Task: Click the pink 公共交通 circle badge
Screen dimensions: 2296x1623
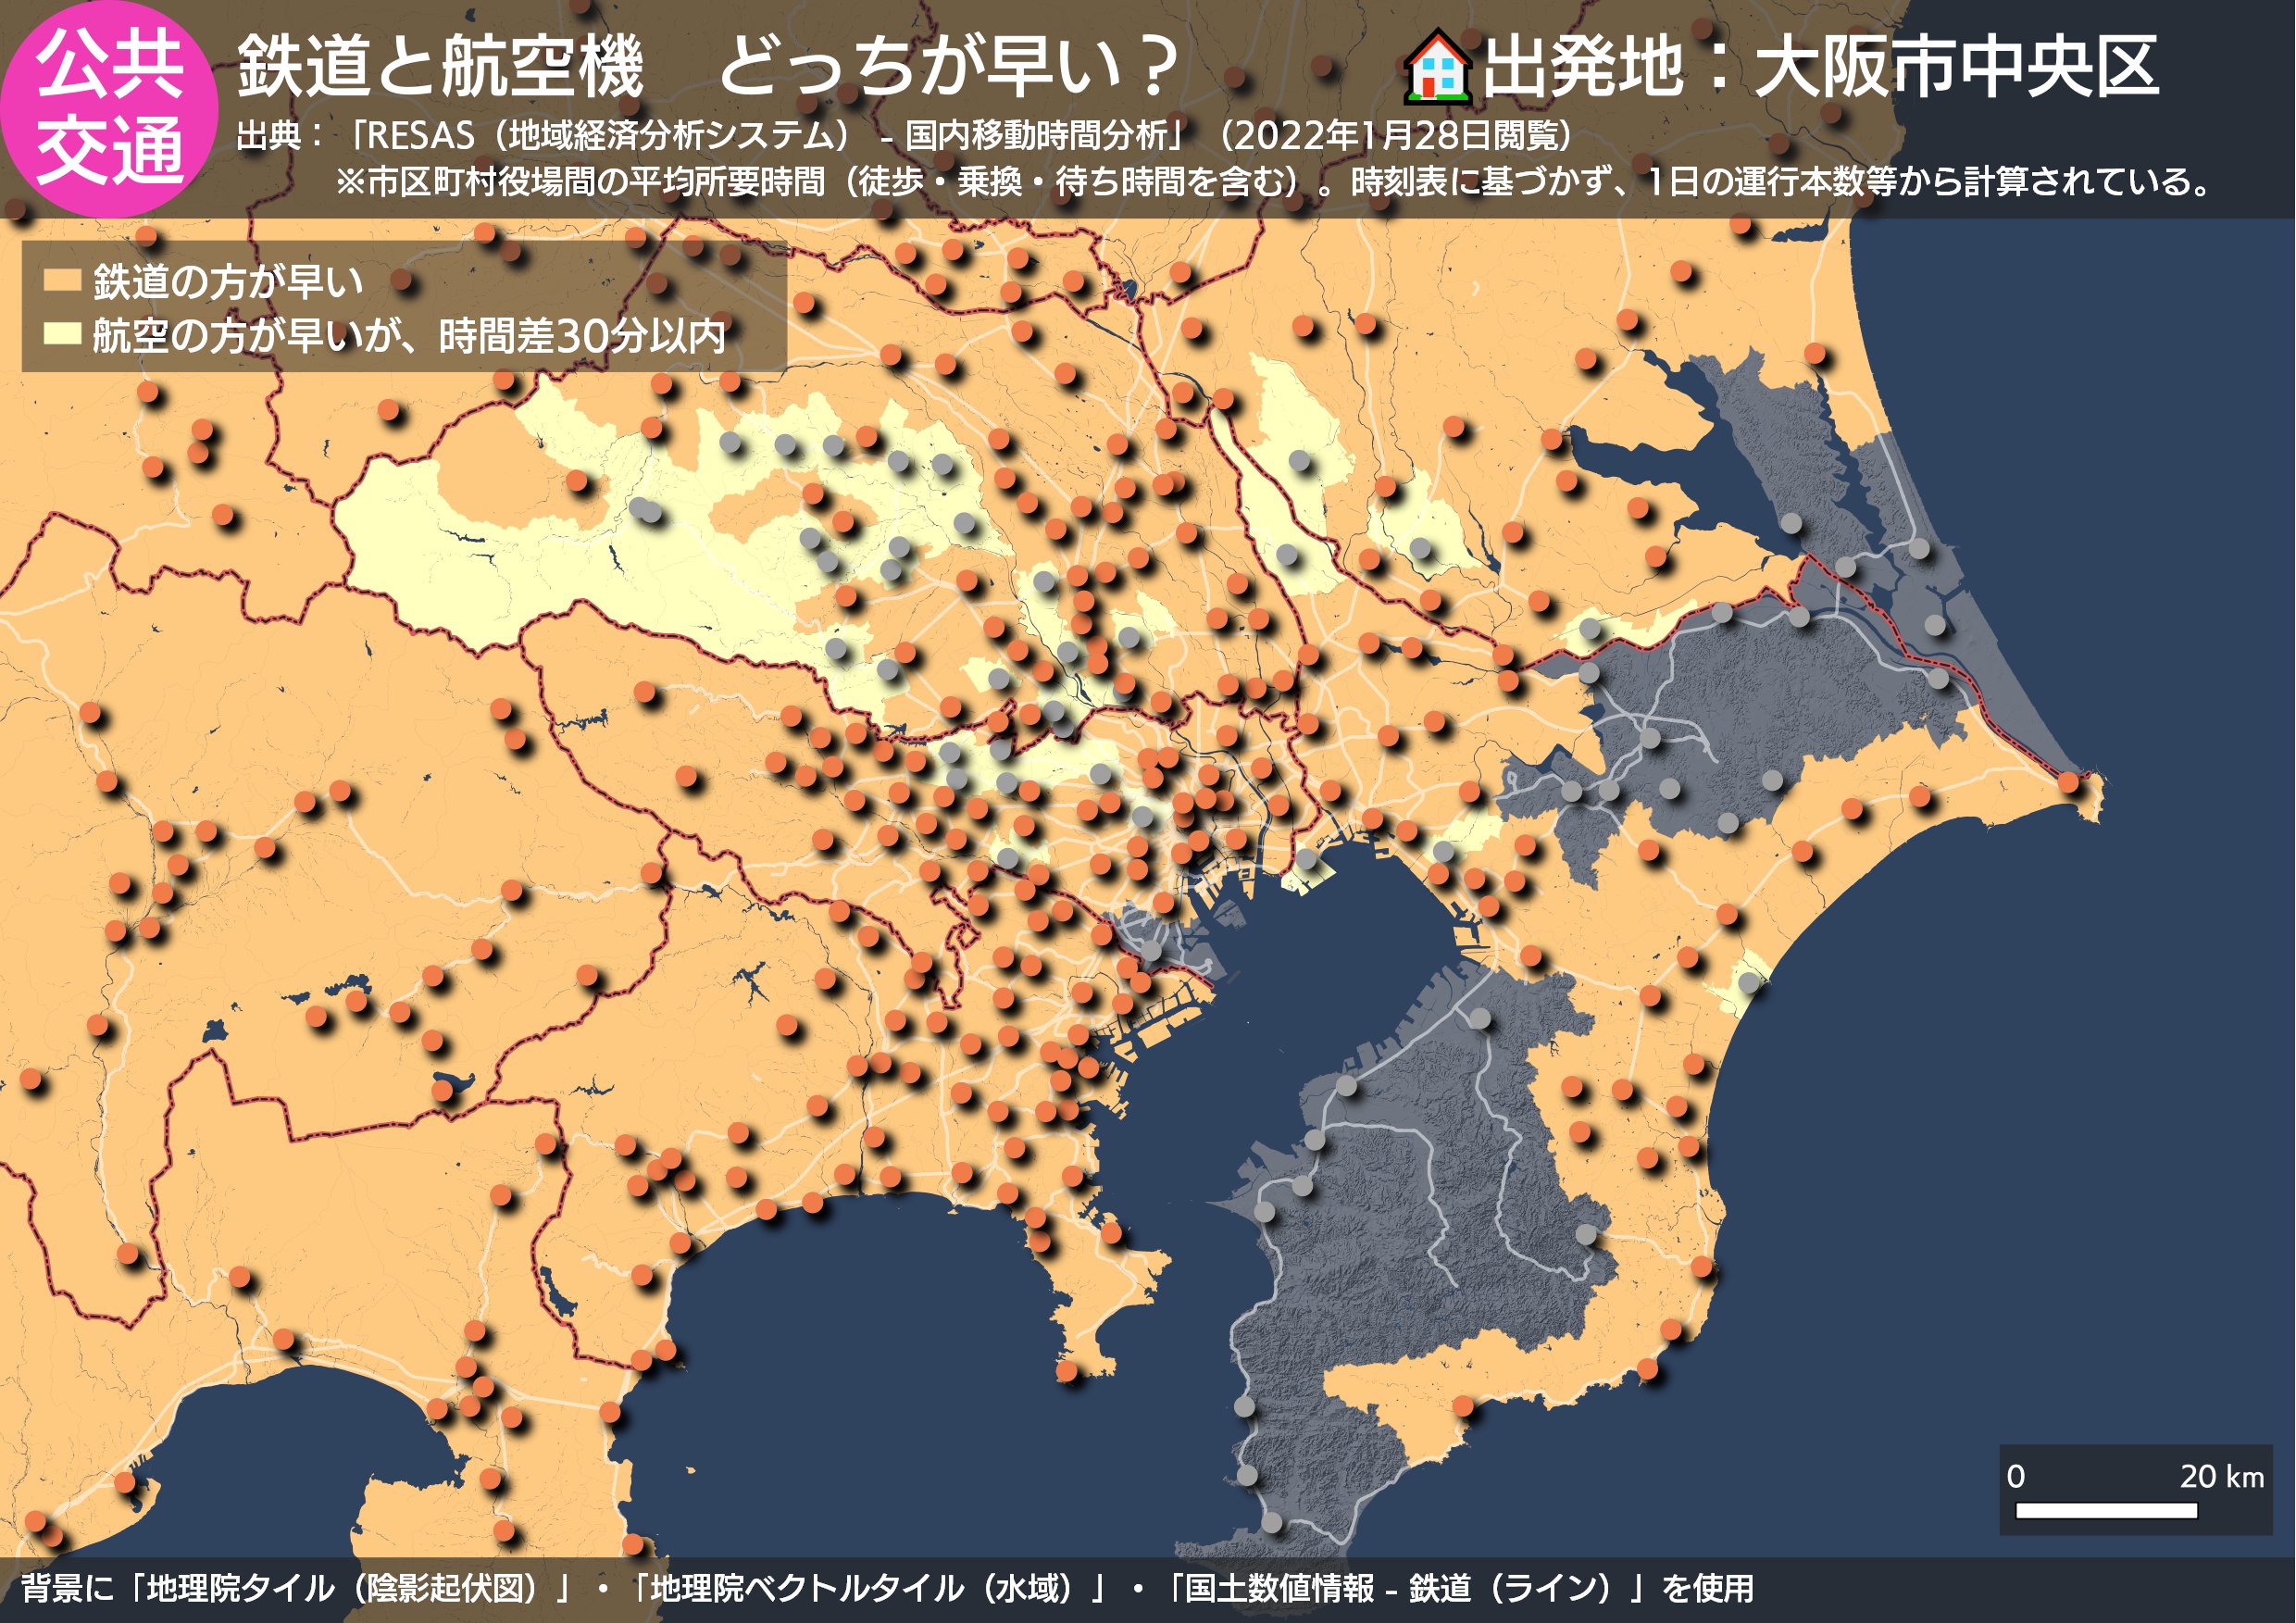Action: 108,108
